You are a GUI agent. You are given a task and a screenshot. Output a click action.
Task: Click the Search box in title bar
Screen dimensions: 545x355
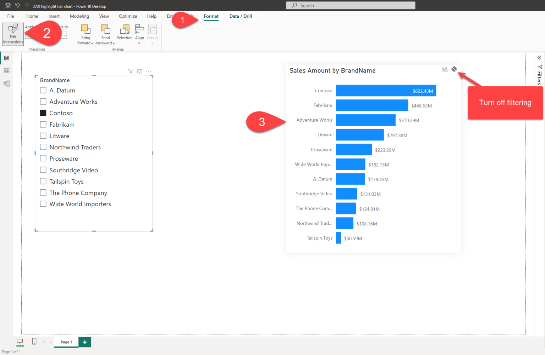click(351, 6)
